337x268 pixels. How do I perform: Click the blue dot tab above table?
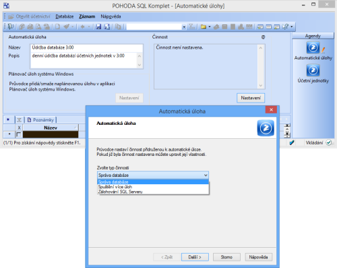[x=8, y=119]
